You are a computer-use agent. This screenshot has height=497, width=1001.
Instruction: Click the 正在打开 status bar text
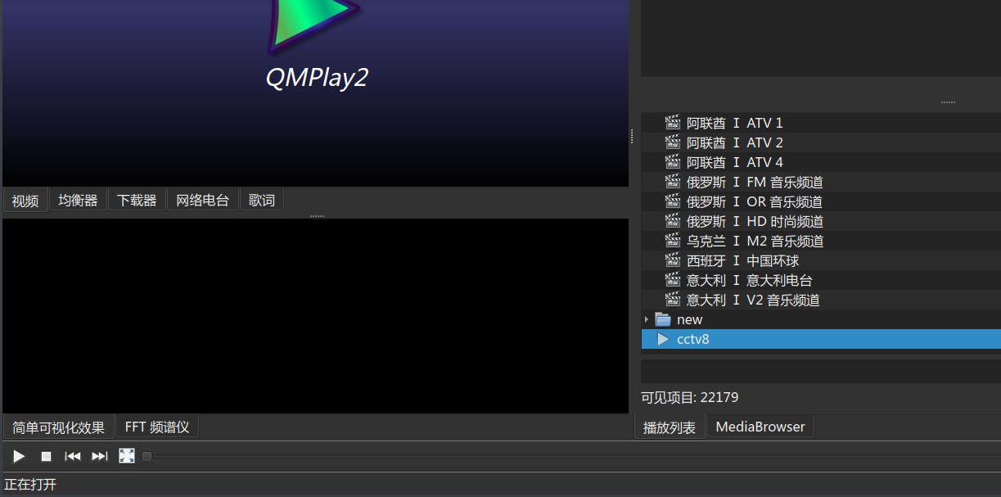[x=30, y=485]
